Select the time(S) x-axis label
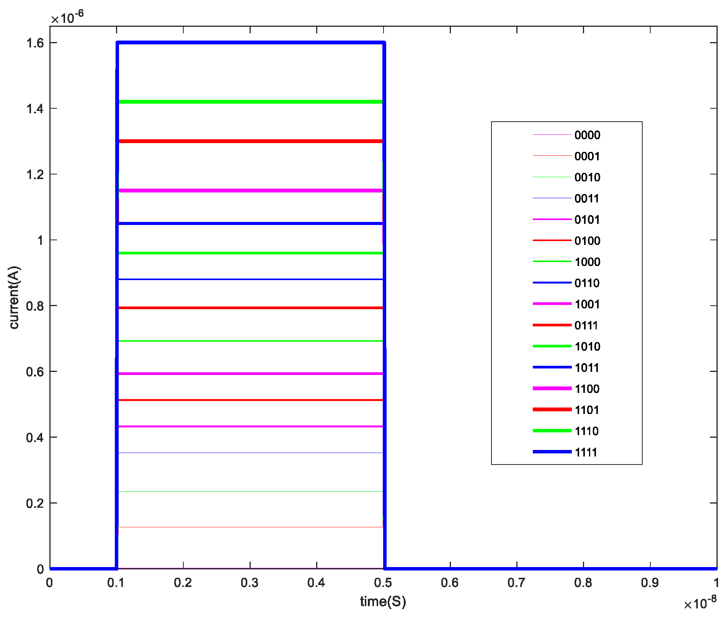728x621 pixels. click(x=383, y=601)
